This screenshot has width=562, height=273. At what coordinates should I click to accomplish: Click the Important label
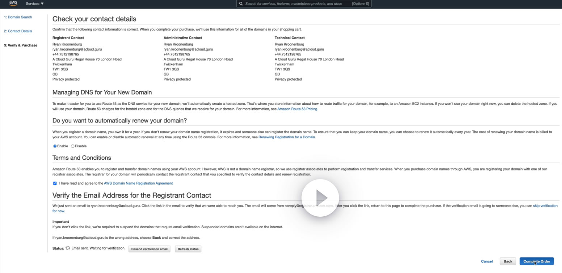[61, 222]
